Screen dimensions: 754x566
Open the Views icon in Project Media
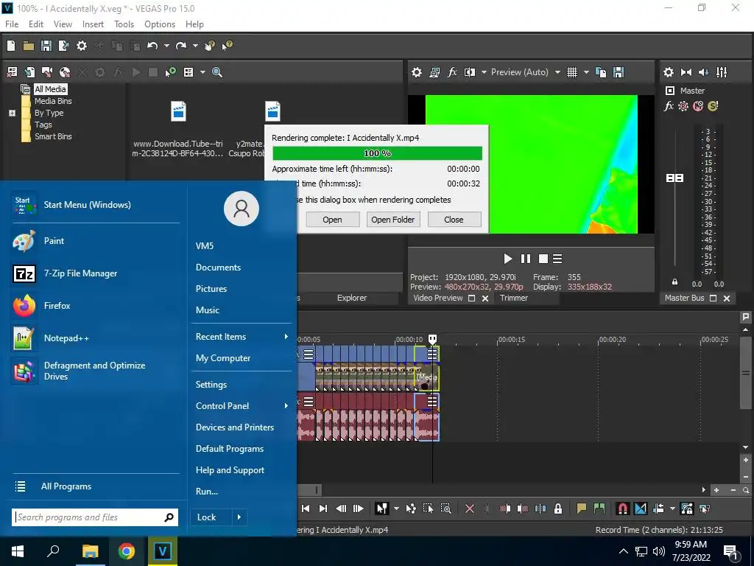click(x=188, y=72)
